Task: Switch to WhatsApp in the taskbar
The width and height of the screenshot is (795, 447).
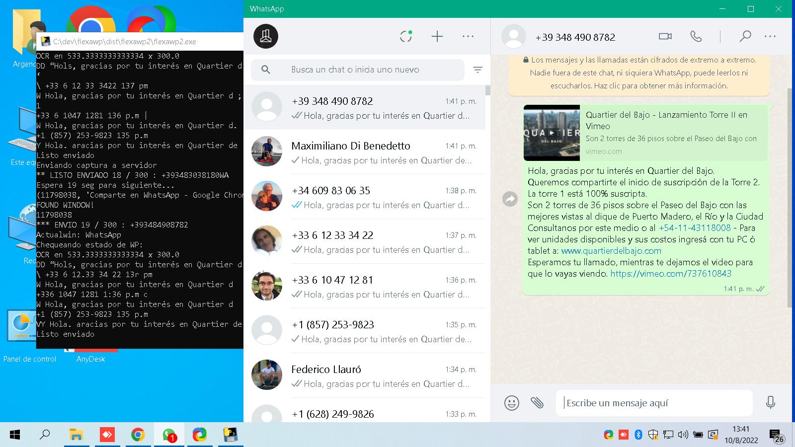Action: coord(169,435)
